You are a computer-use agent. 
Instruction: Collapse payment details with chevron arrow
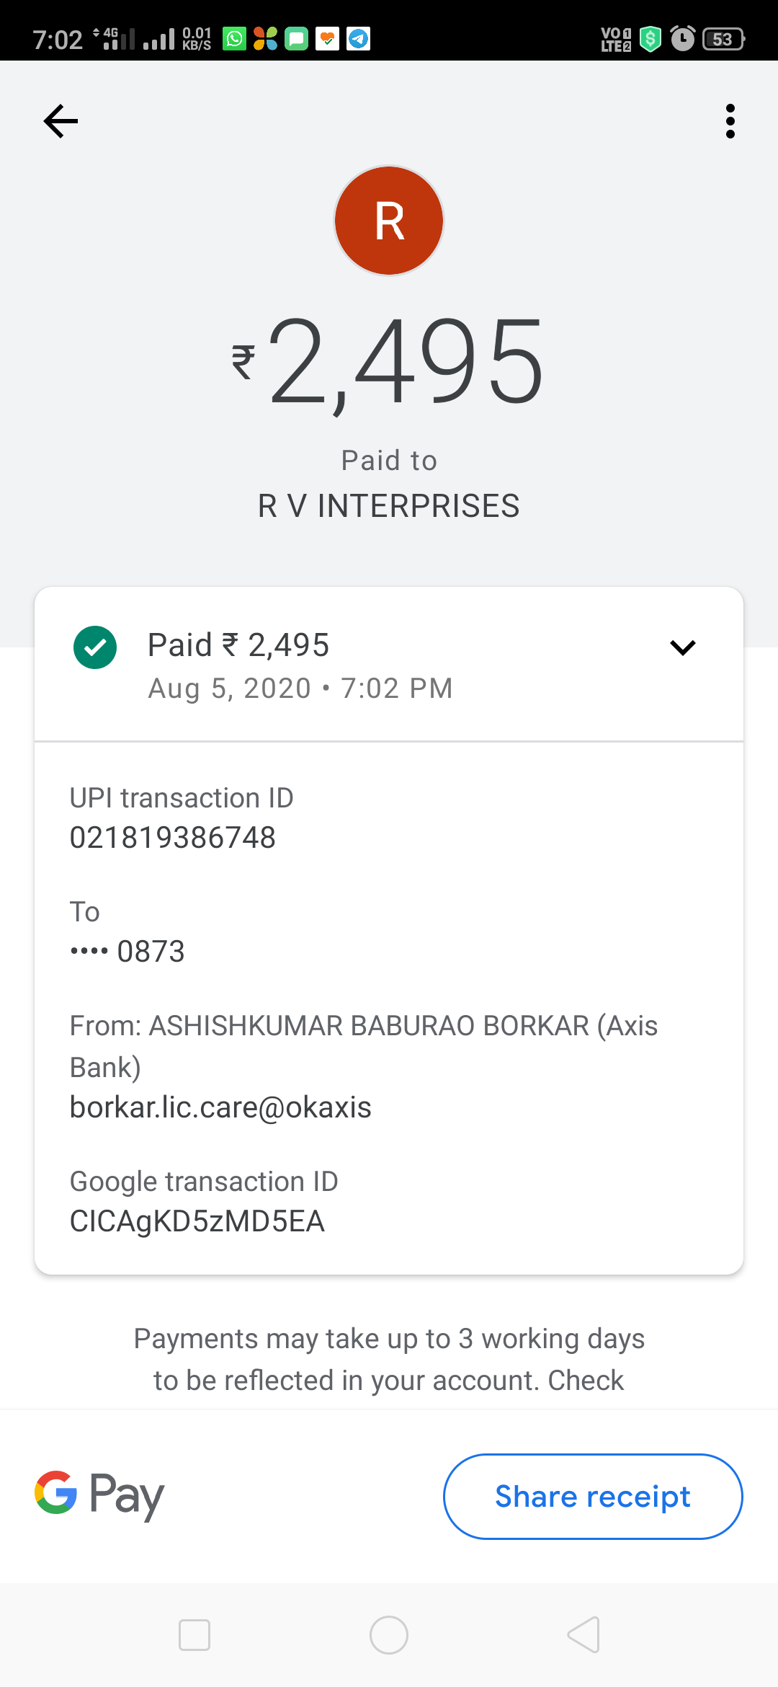[x=682, y=647]
